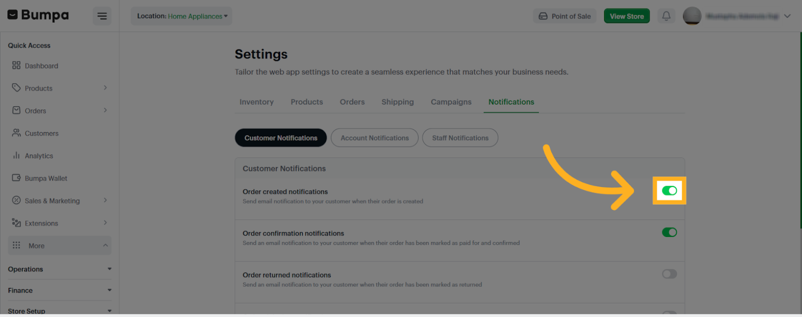Image resolution: width=802 pixels, height=317 pixels.
Task: Expand the Store Setup section
Action: coord(60,311)
